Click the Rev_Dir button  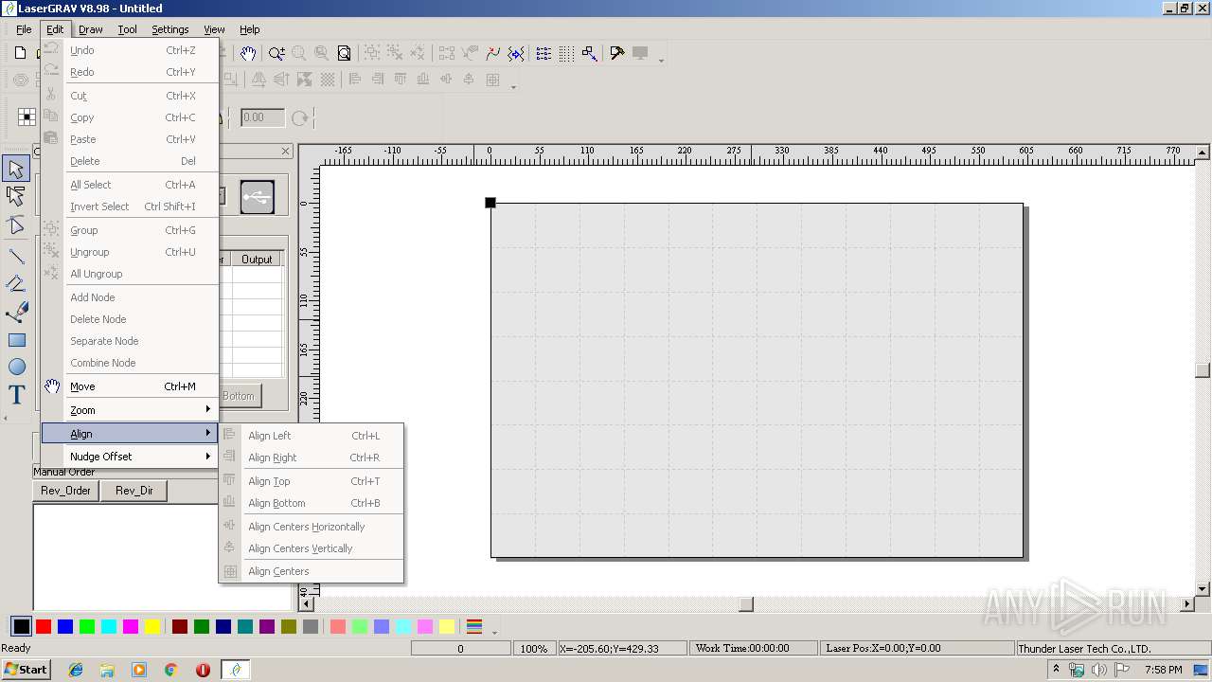coord(134,491)
